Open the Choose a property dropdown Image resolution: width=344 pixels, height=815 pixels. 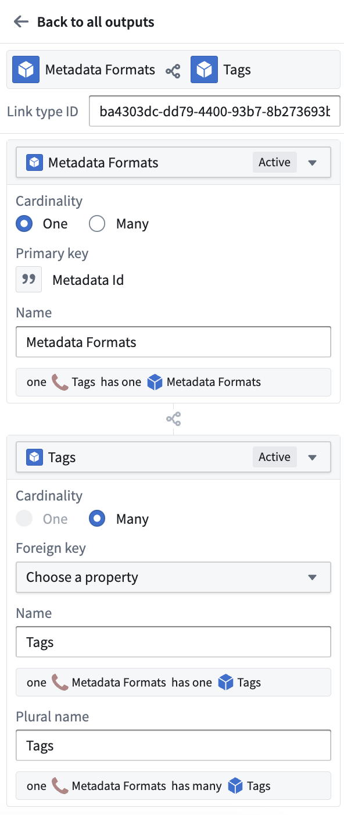coord(173,577)
